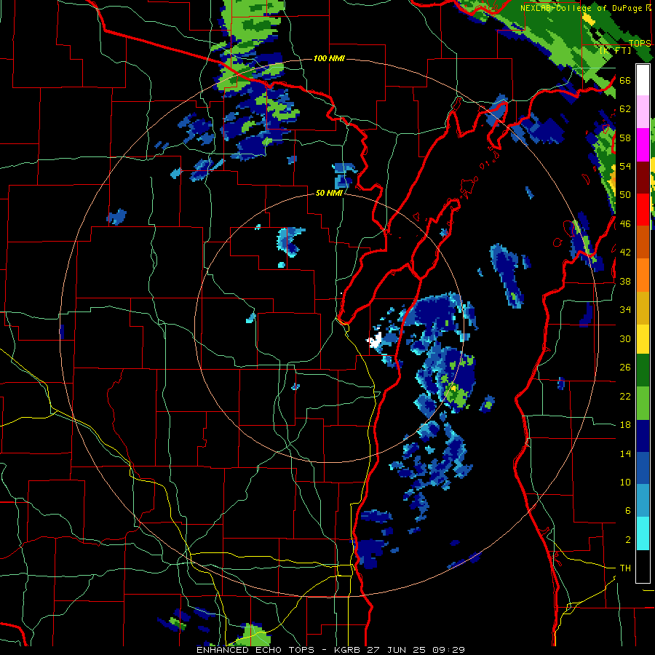This screenshot has width=655, height=655.
Task: Click the 'NEXLAB-College of DuPage' credit text
Action: [x=581, y=8]
